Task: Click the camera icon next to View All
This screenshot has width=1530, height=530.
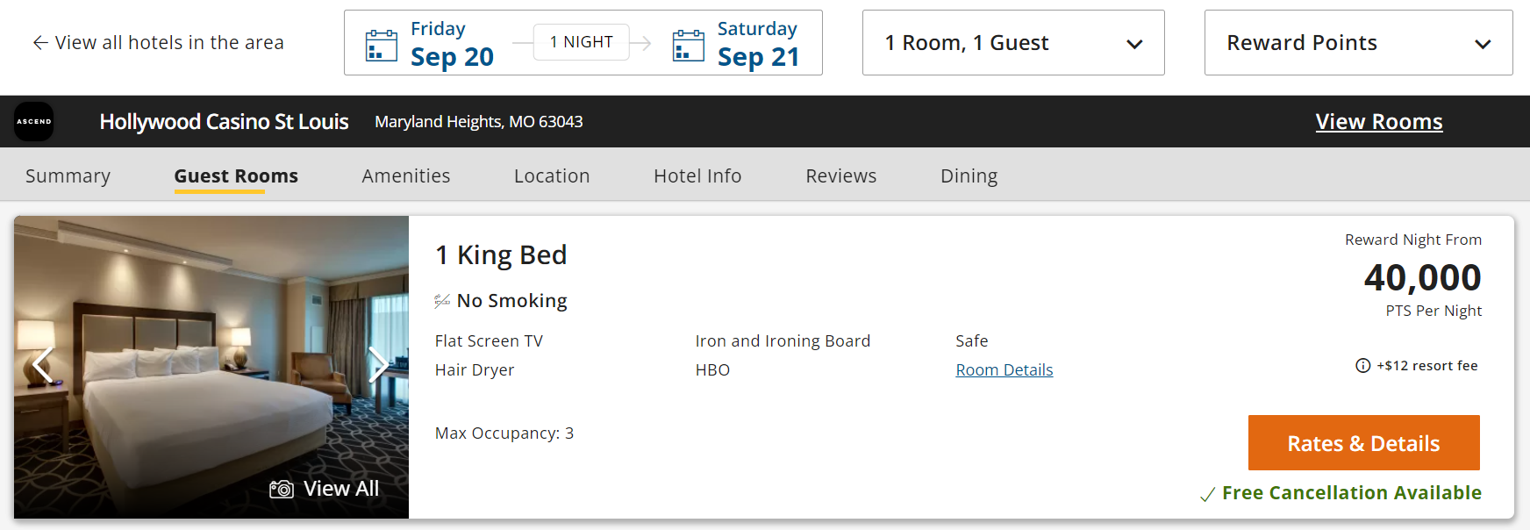Action: coord(281,488)
